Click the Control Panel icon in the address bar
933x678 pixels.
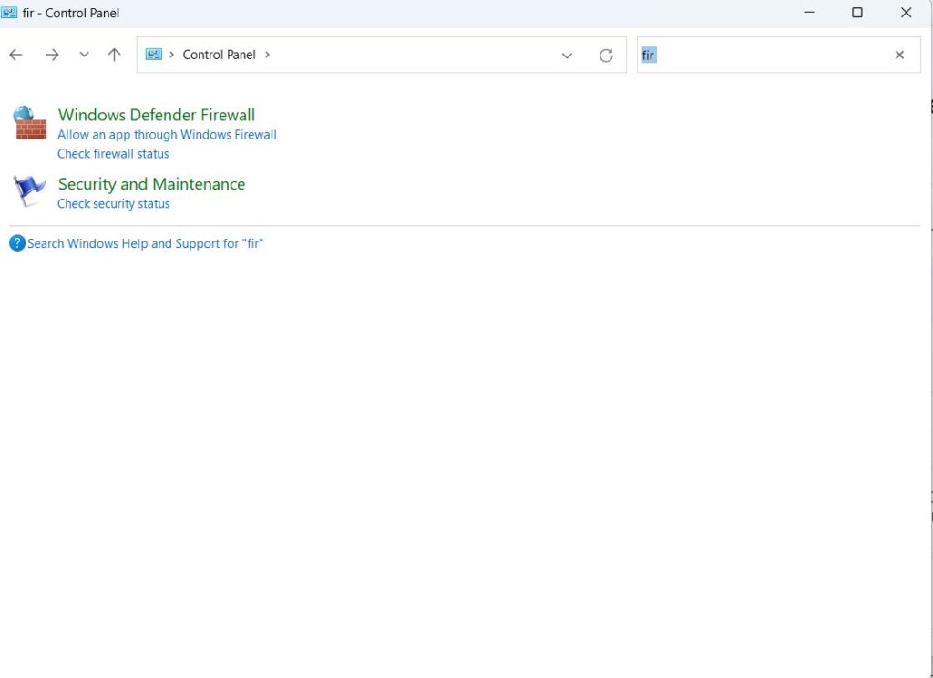tap(154, 55)
